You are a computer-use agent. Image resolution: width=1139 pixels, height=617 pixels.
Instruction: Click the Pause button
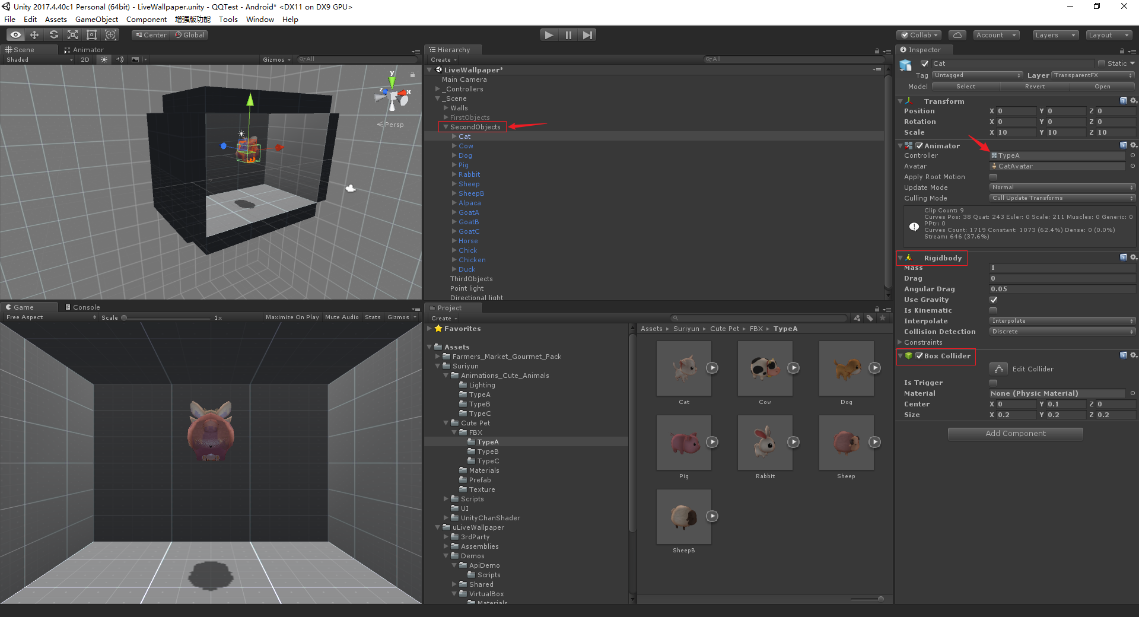[x=568, y=35]
